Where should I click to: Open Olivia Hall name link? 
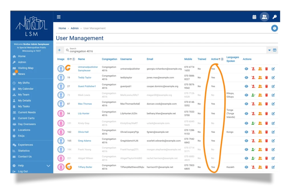(83, 132)
